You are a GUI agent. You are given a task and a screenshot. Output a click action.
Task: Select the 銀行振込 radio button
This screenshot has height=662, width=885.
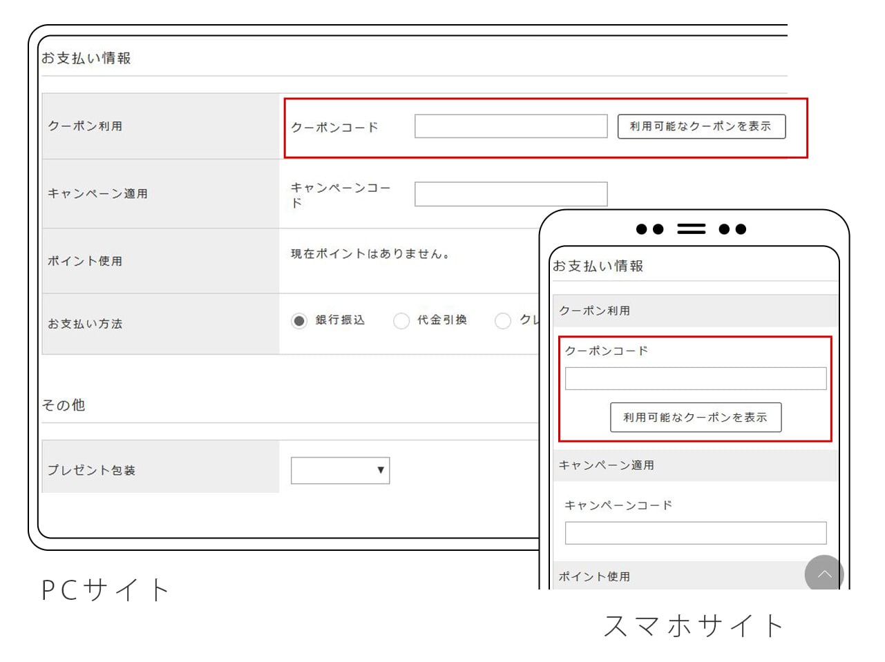(298, 321)
